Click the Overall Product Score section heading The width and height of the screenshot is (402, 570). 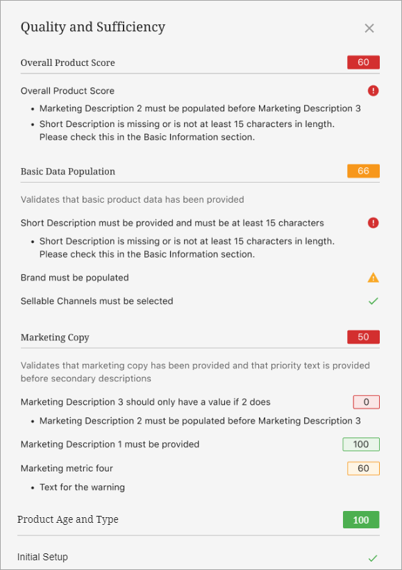click(x=67, y=62)
